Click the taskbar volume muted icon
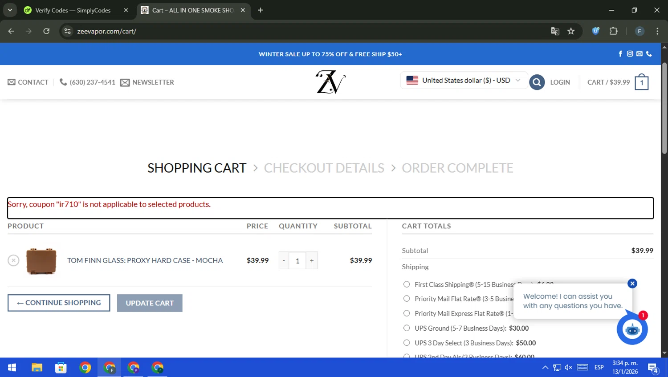The height and width of the screenshot is (377, 668). tap(568, 368)
